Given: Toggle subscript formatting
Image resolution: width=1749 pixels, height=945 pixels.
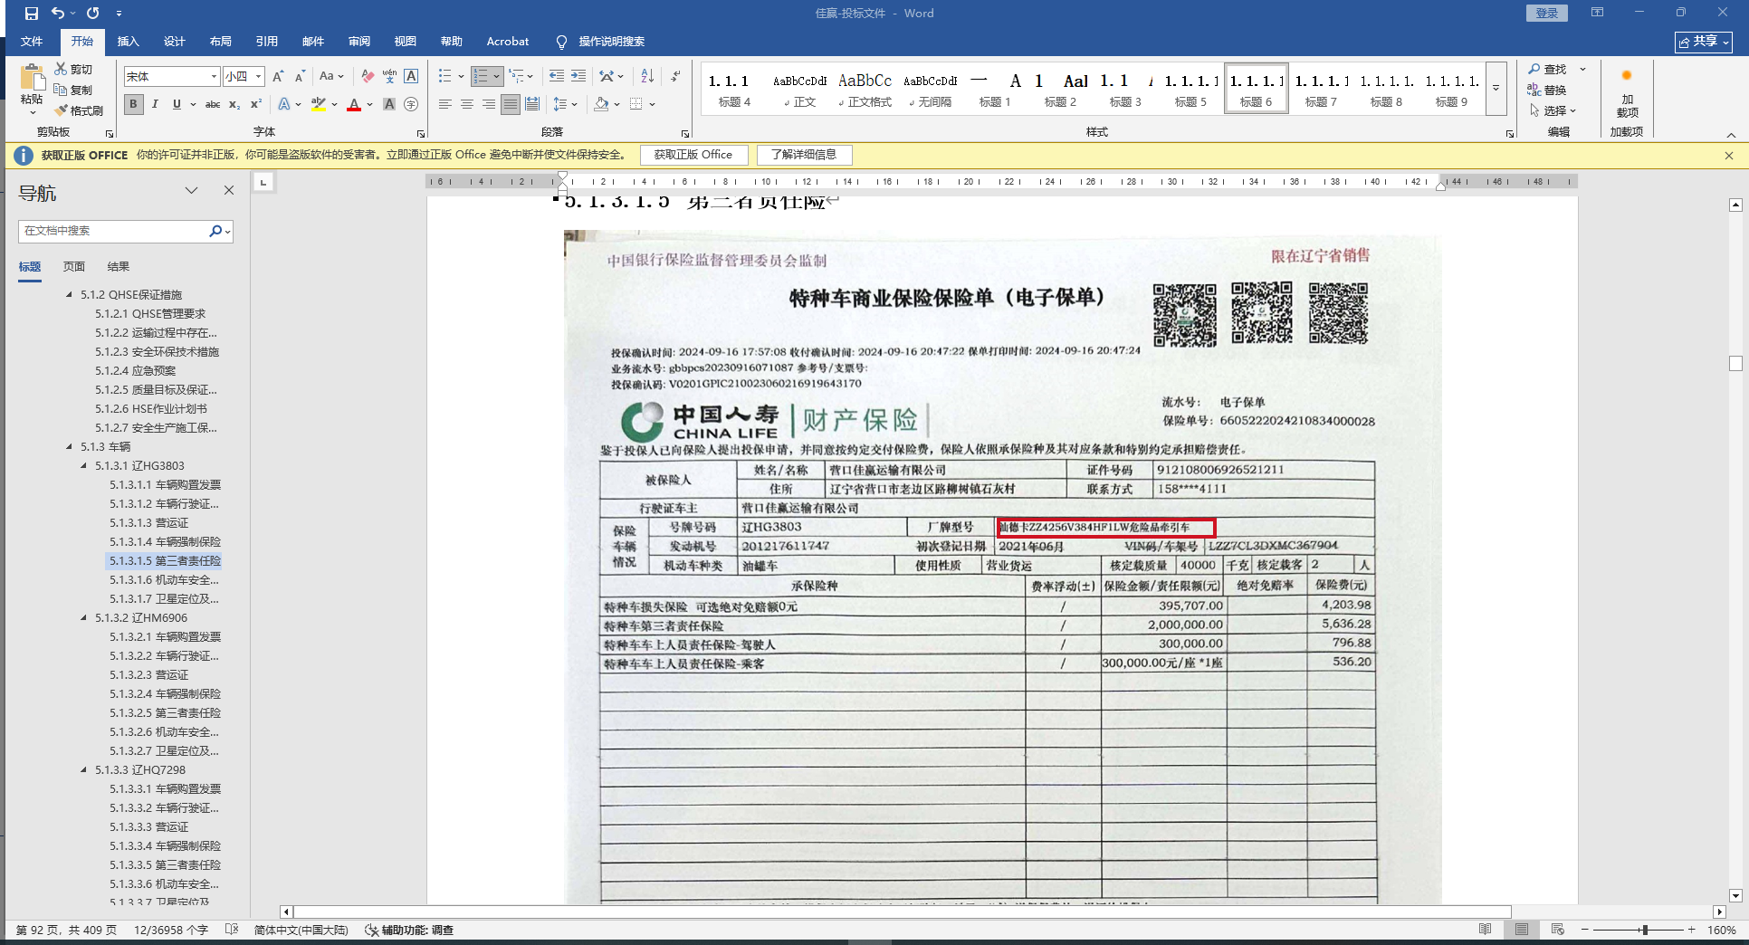Looking at the screenshot, I should (x=234, y=104).
